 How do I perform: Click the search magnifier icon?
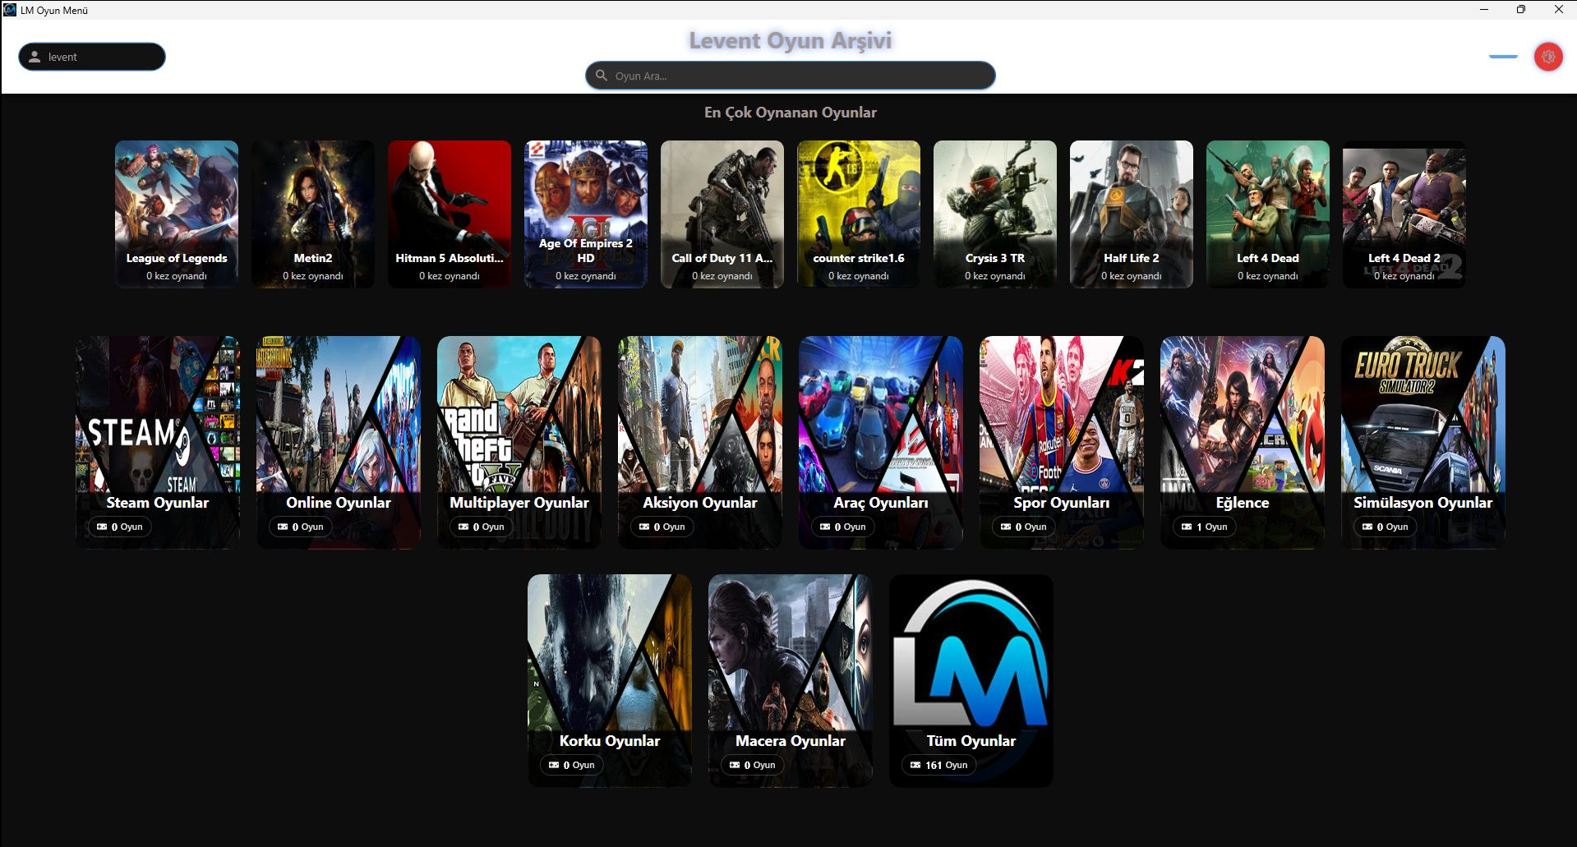click(602, 76)
